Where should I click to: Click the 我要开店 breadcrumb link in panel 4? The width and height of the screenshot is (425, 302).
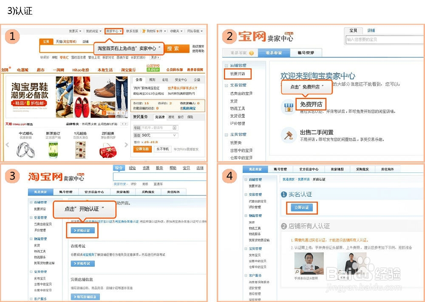(x=303, y=179)
